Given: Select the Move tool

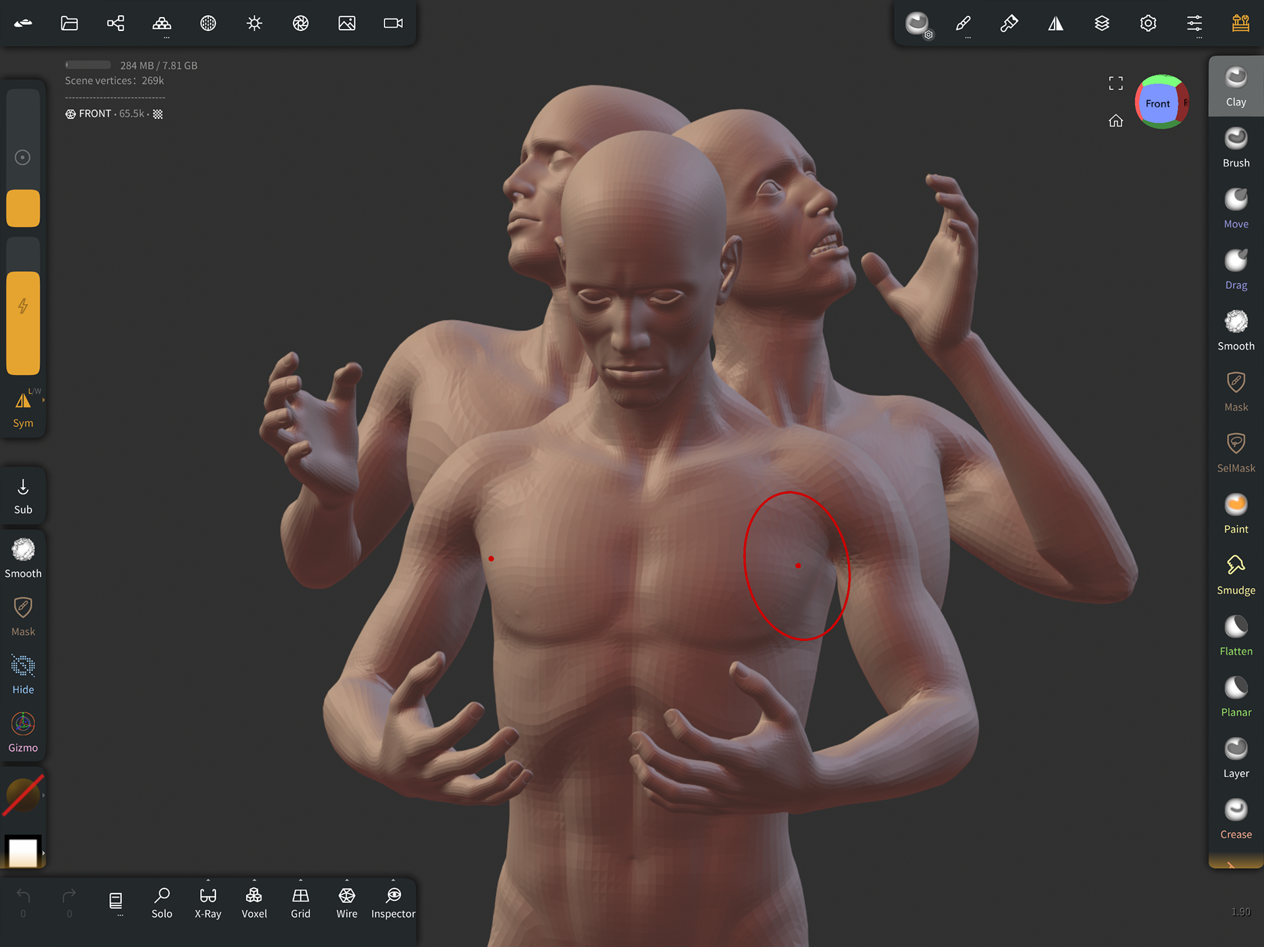Looking at the screenshot, I should point(1236,208).
